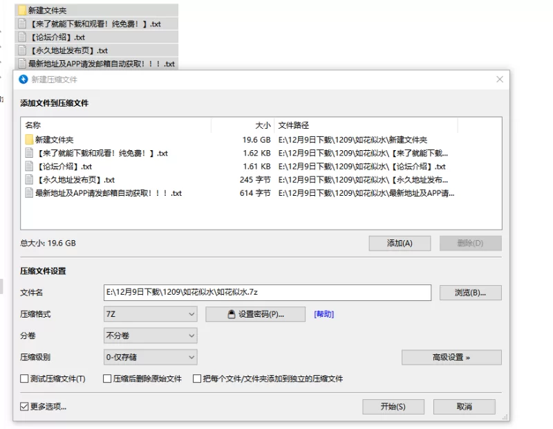Click 【永久地址发布页】.txt icon in background explorer

[22, 51]
